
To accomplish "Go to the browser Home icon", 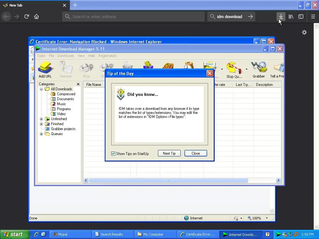I will (x=36, y=16).
